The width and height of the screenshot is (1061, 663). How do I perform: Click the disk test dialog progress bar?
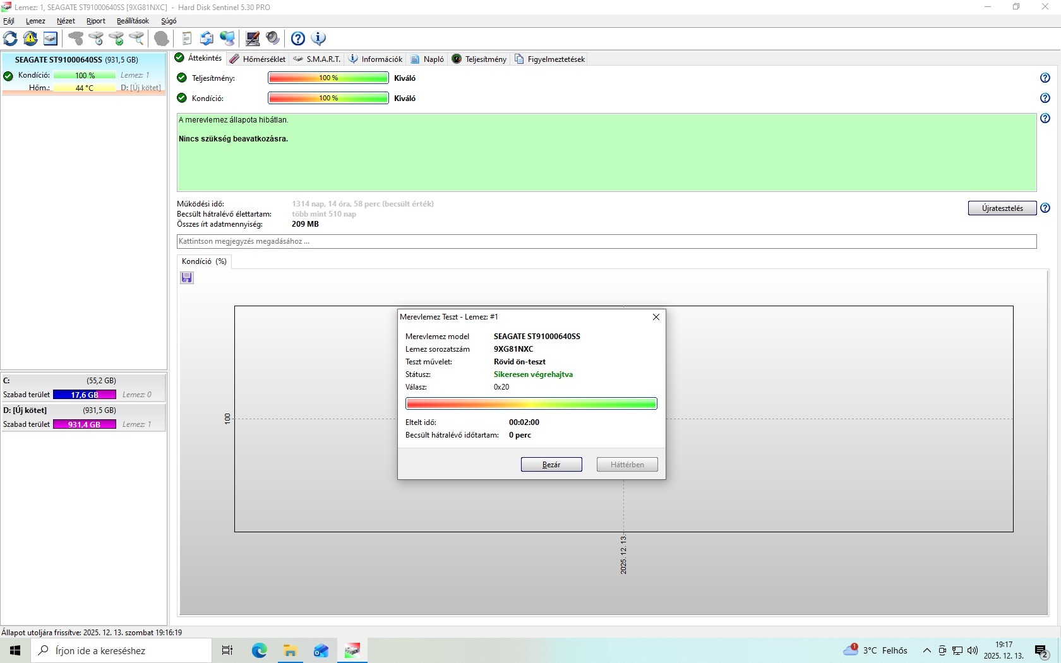[x=531, y=403]
